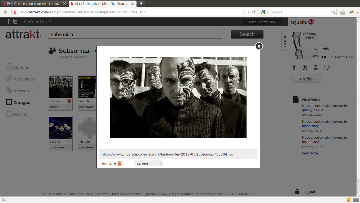Open the contatti footer link
This screenshot has height=203, width=360.
[103, 194]
